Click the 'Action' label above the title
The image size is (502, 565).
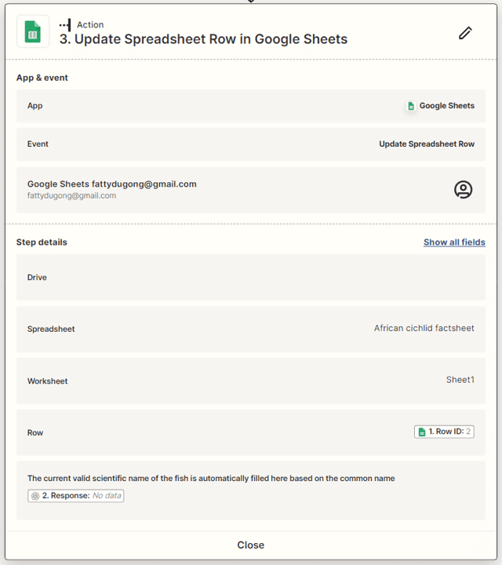(90, 25)
